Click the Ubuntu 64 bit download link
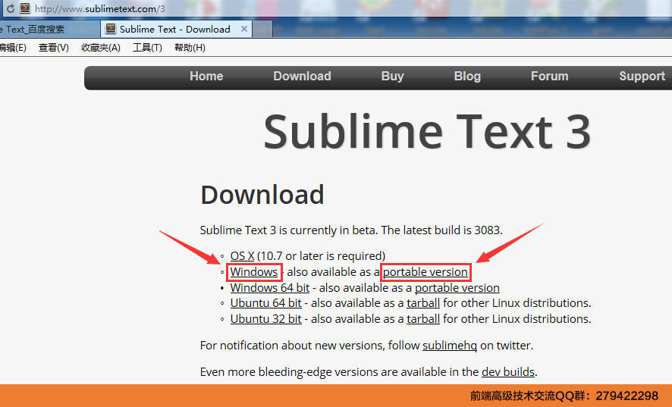The height and width of the screenshot is (407, 672). [265, 303]
